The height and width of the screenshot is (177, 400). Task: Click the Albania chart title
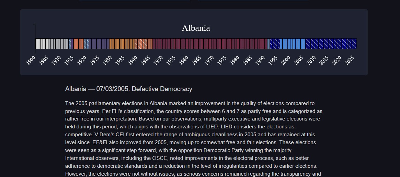pos(196,28)
